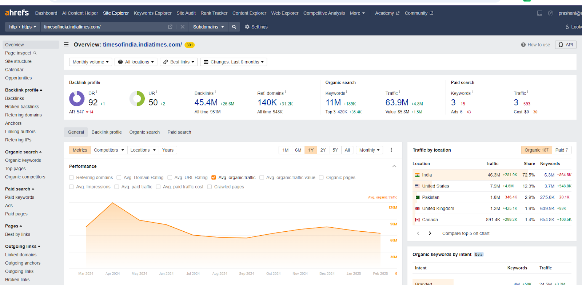Go to next traffic locations page
This screenshot has height=285, width=582.
point(430,234)
